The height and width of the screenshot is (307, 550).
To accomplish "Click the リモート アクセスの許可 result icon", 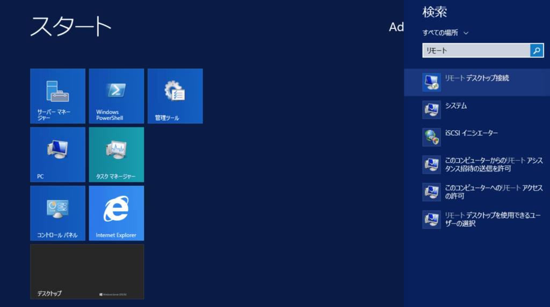I will 431,192.
